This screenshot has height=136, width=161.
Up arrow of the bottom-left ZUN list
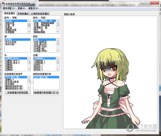[29, 78]
